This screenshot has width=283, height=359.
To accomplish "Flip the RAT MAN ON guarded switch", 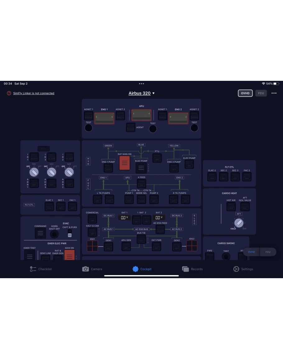I will click(124, 163).
